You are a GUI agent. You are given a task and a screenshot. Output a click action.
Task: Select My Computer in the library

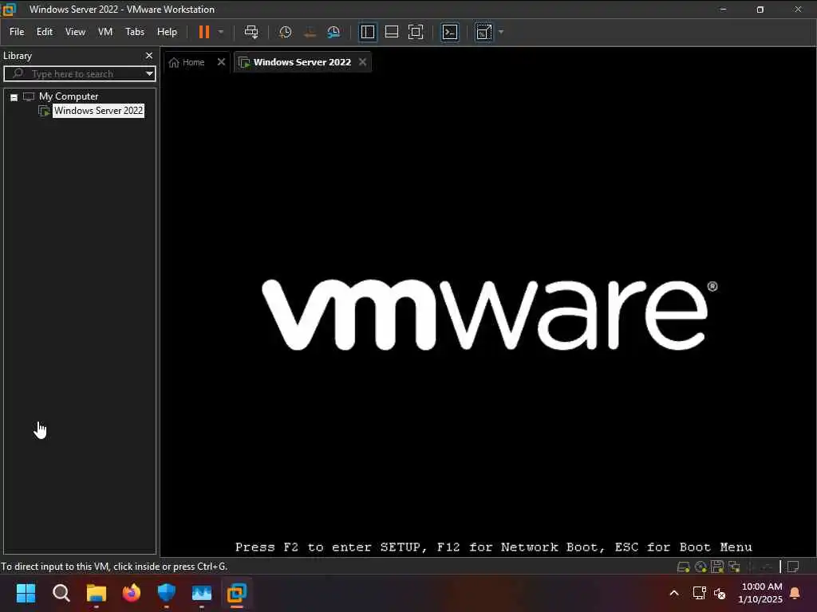(69, 96)
